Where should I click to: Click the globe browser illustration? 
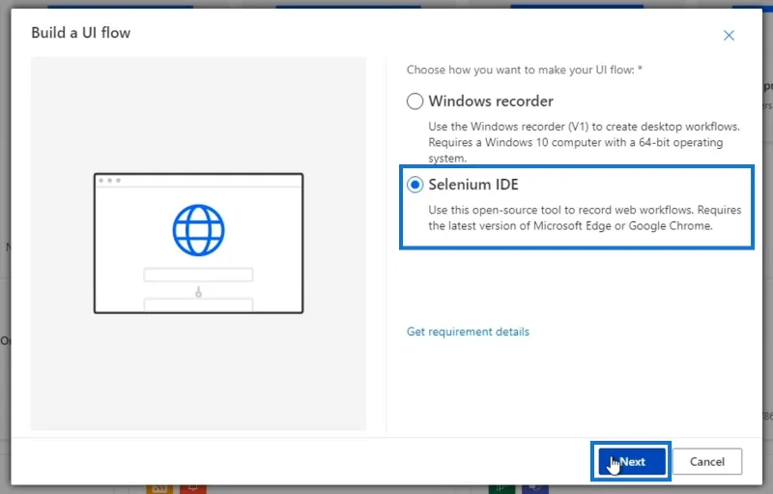click(x=198, y=243)
